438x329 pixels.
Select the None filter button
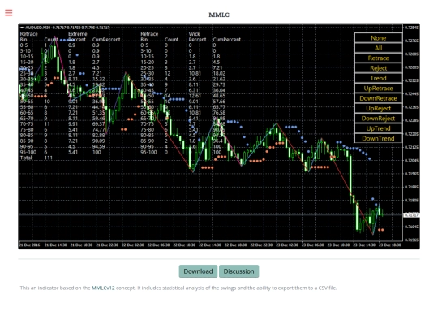click(379, 38)
